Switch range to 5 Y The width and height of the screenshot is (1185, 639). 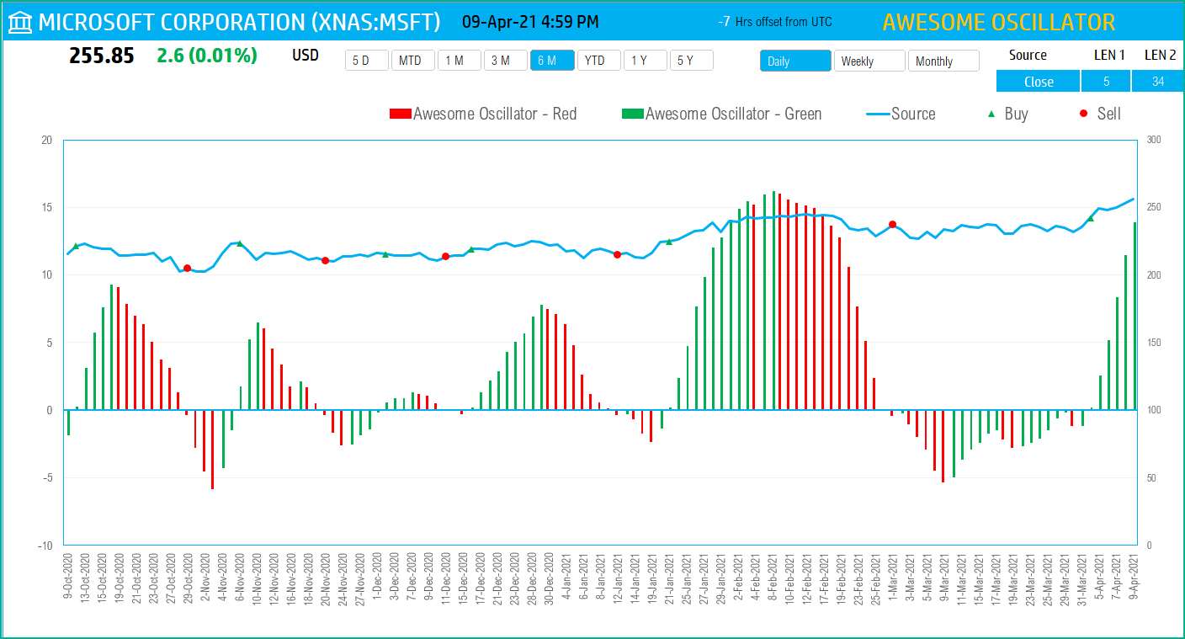point(691,61)
